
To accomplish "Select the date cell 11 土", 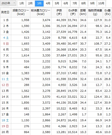I will point(5,79).
